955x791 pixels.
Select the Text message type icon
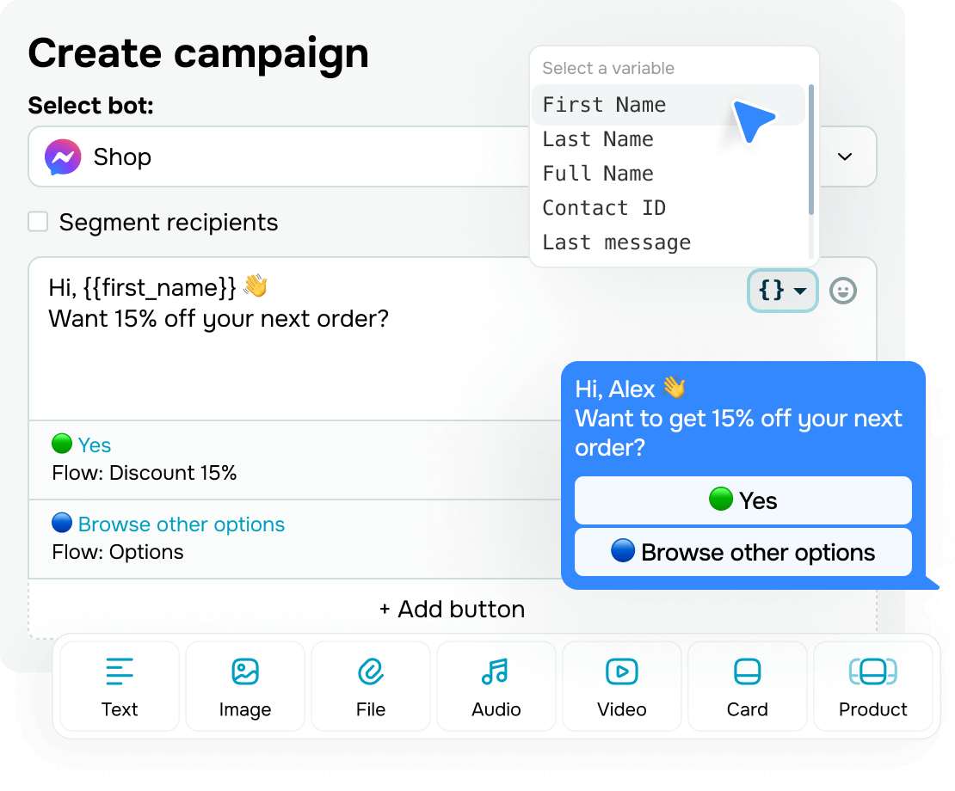click(x=120, y=685)
